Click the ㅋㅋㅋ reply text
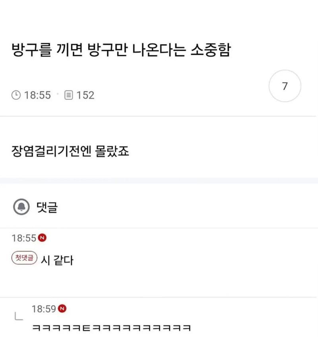This screenshot has width=318, height=343. click(112, 328)
